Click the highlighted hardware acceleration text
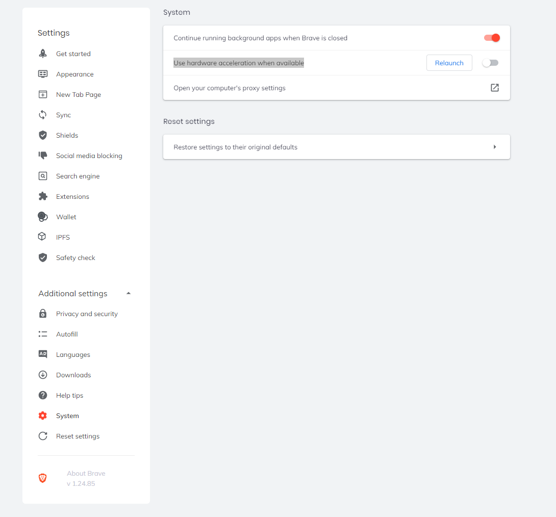This screenshot has height=517, width=556. click(x=239, y=63)
